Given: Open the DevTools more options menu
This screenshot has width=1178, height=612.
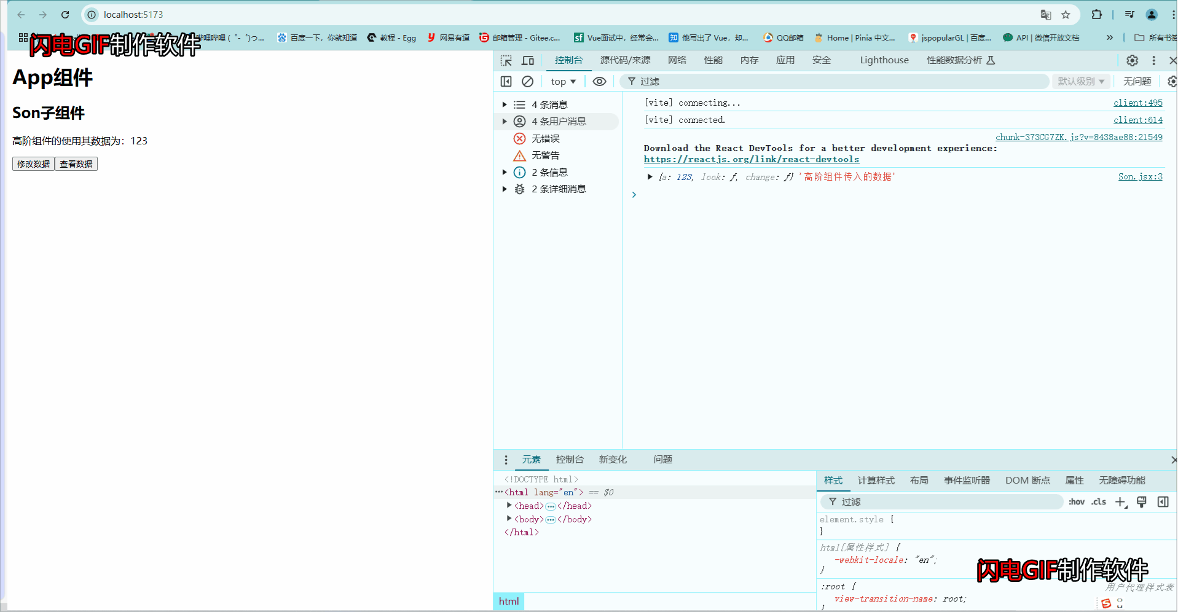Looking at the screenshot, I should [x=1153, y=60].
